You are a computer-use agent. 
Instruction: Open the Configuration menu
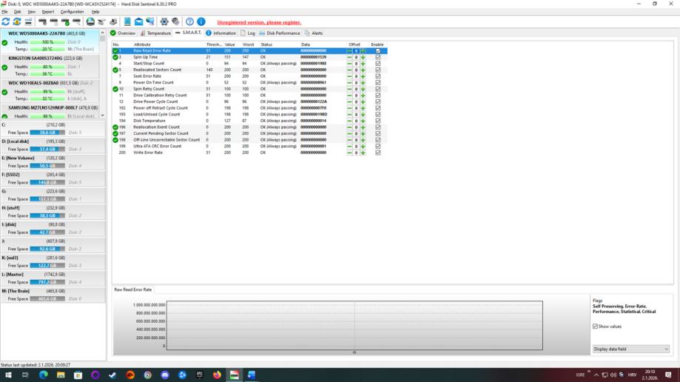pyautogui.click(x=72, y=12)
